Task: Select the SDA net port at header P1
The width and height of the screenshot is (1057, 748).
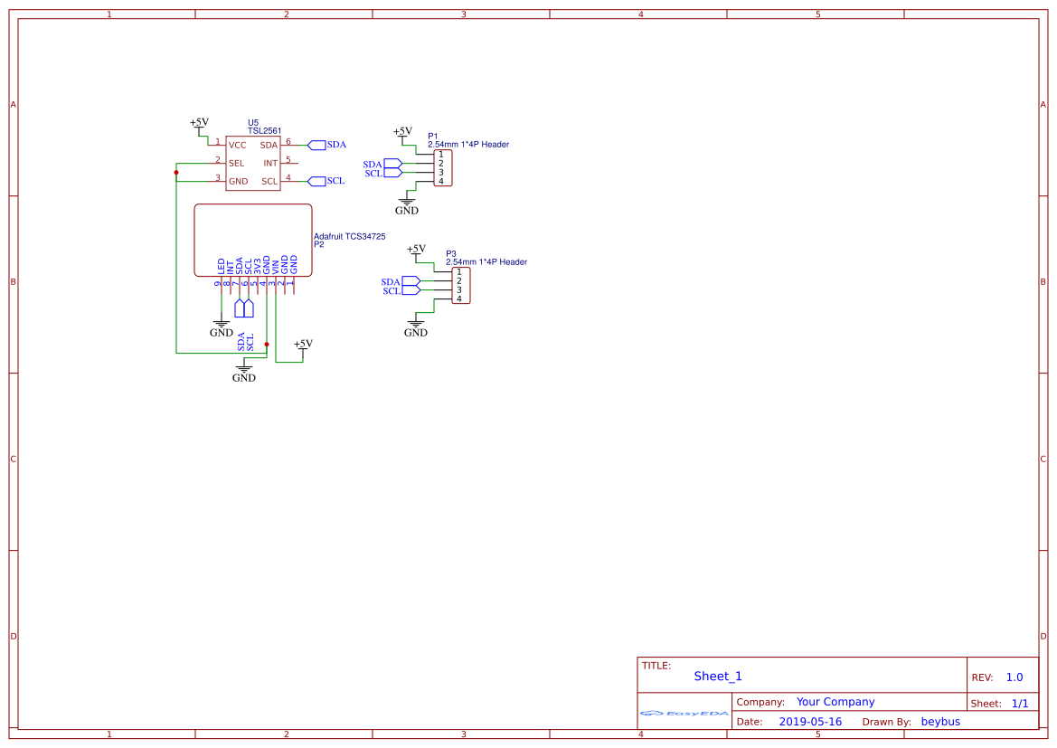Action: point(393,164)
